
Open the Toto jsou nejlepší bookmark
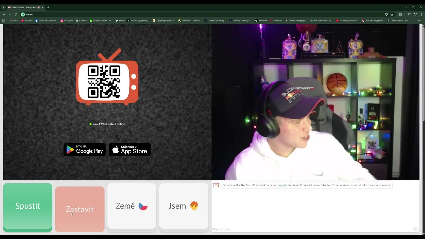(x=373, y=21)
